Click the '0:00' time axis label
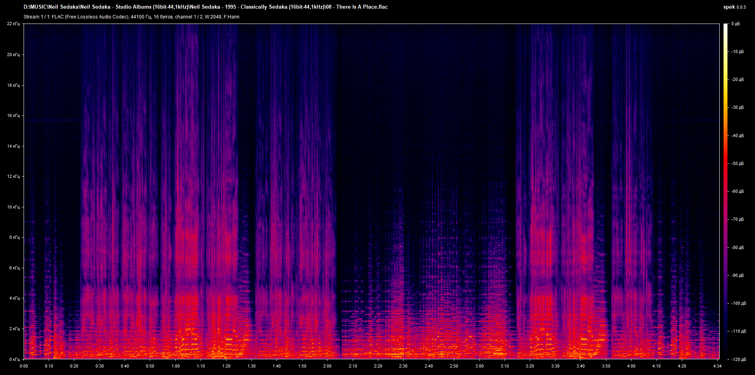Image resolution: width=755 pixels, height=375 pixels. click(24, 366)
